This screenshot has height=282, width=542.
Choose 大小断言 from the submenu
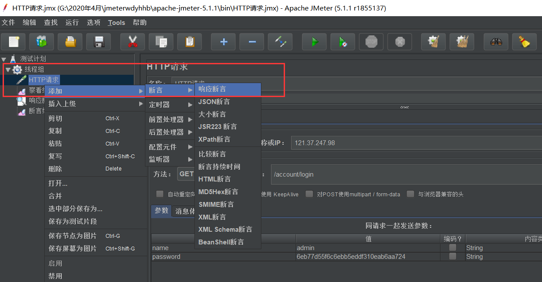pyautogui.click(x=228, y=114)
